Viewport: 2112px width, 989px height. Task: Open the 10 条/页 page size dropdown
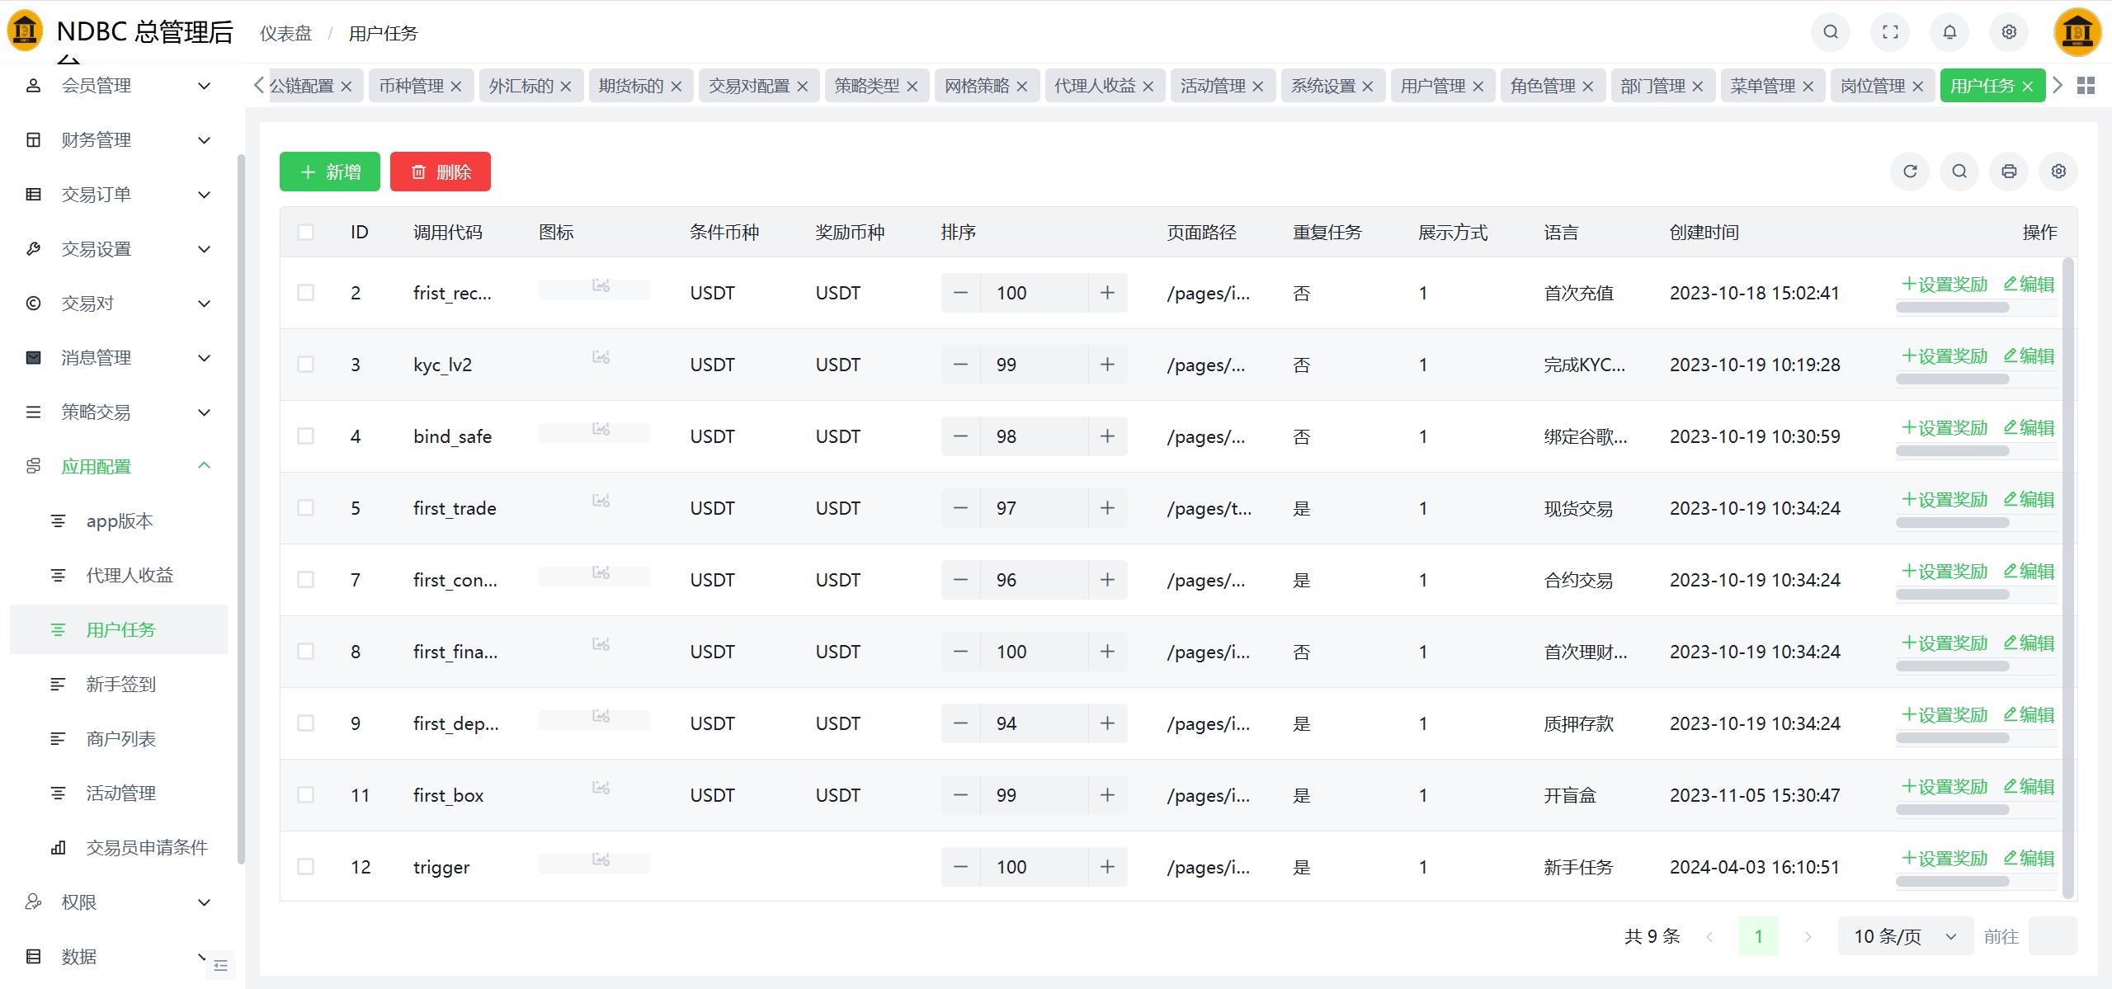coord(1904,936)
